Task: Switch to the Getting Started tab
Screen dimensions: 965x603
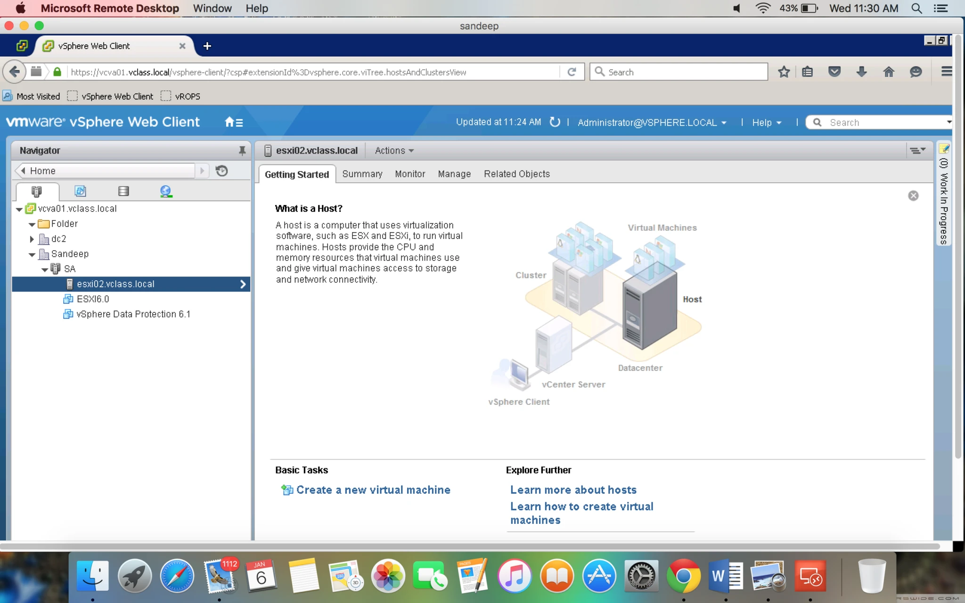Action: [297, 174]
